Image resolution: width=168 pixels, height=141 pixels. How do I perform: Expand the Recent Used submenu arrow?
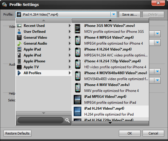[70, 26]
